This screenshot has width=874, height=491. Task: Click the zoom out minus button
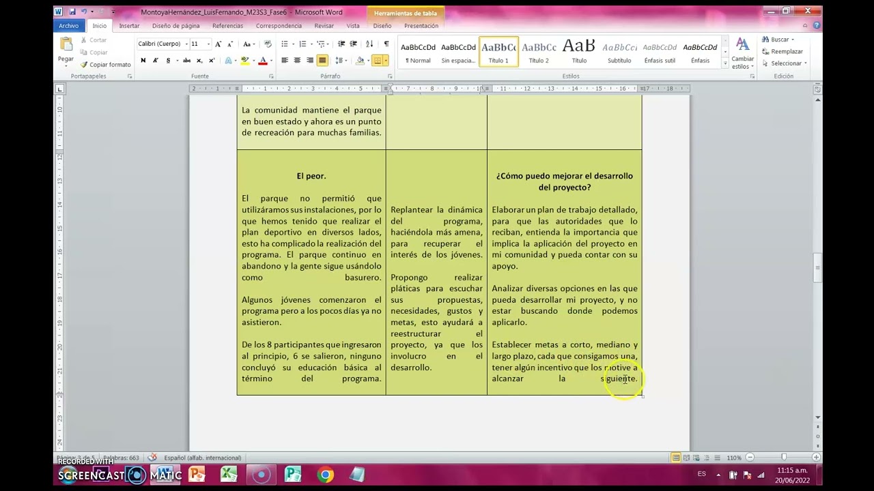pos(750,458)
